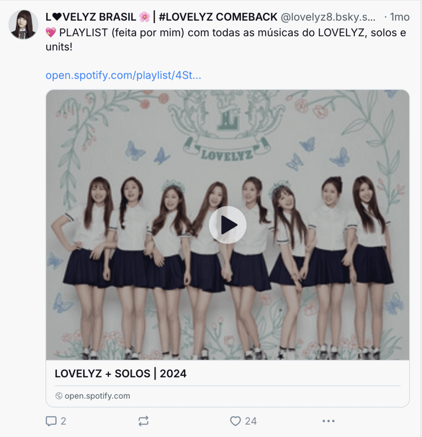Image resolution: width=422 pixels, height=437 pixels.
Task: Click the like count showing 24
Action: pos(251,421)
